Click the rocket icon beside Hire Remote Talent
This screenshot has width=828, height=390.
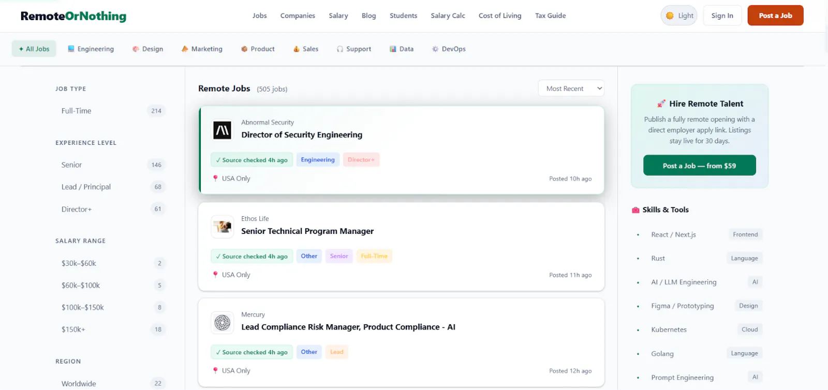661,103
